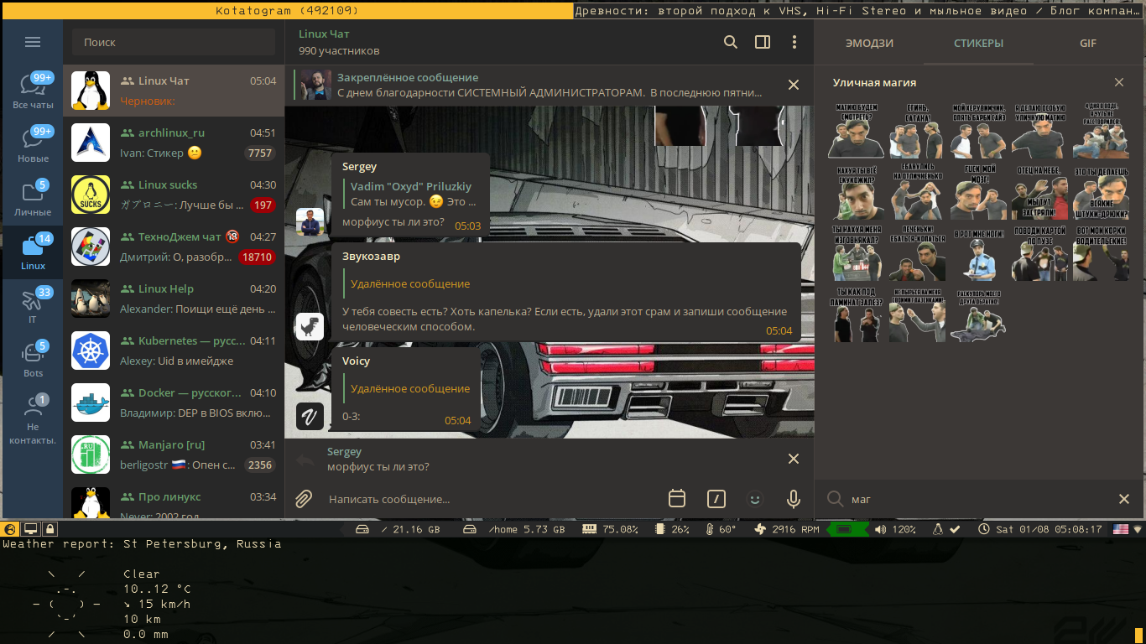Click the lock icon in the status bar
Screen dimensions: 1146x644
[x=50, y=529]
